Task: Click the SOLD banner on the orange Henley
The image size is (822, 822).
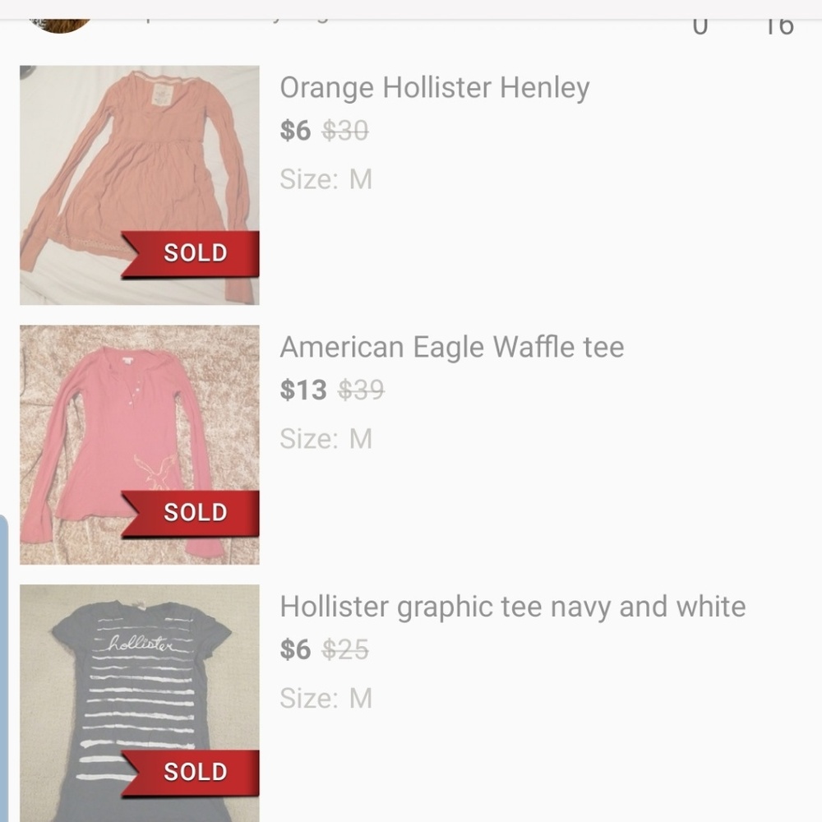Action: point(195,253)
